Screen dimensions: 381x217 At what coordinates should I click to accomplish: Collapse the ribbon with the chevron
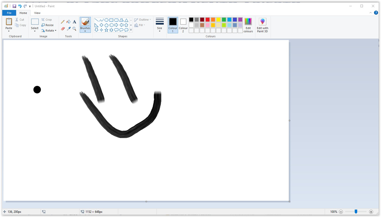click(x=370, y=13)
